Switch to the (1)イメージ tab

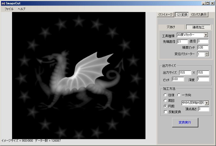point(165,14)
